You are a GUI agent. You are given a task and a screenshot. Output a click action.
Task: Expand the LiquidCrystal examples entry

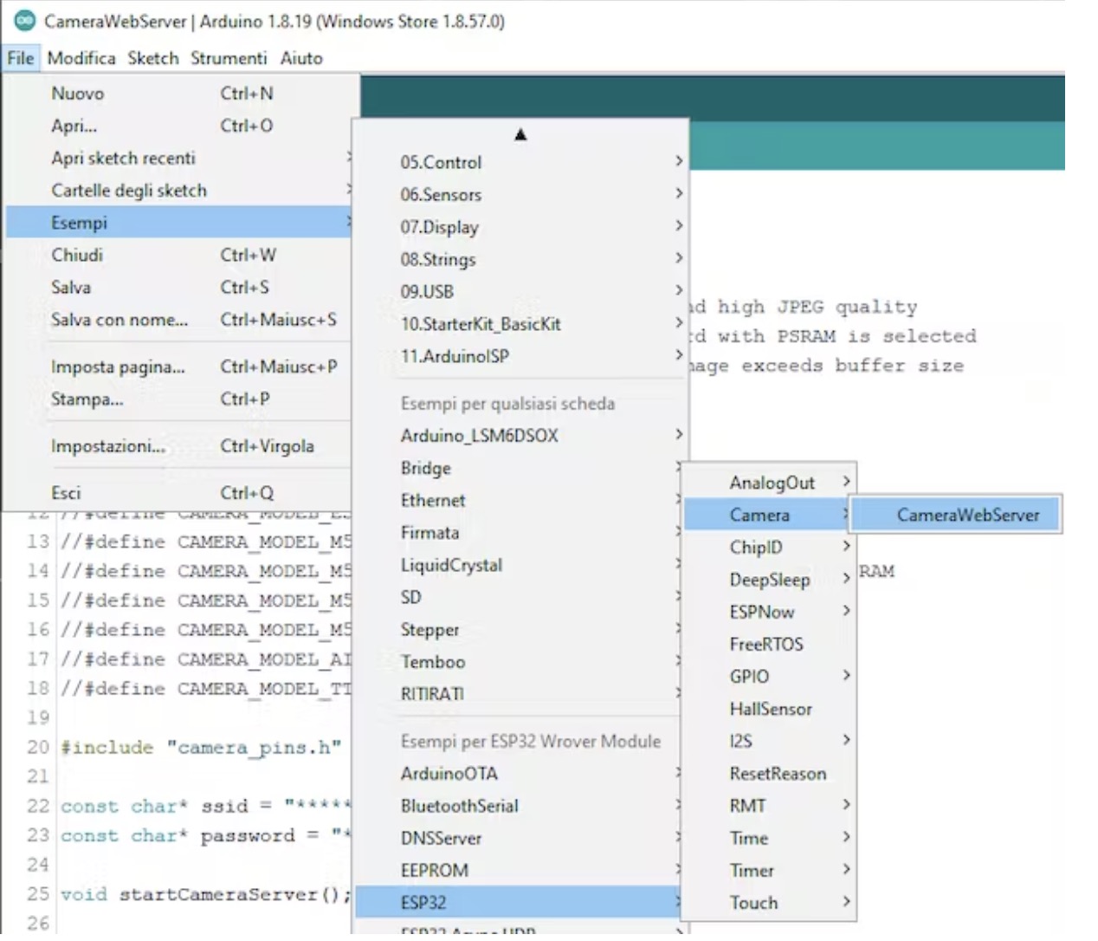(x=451, y=565)
